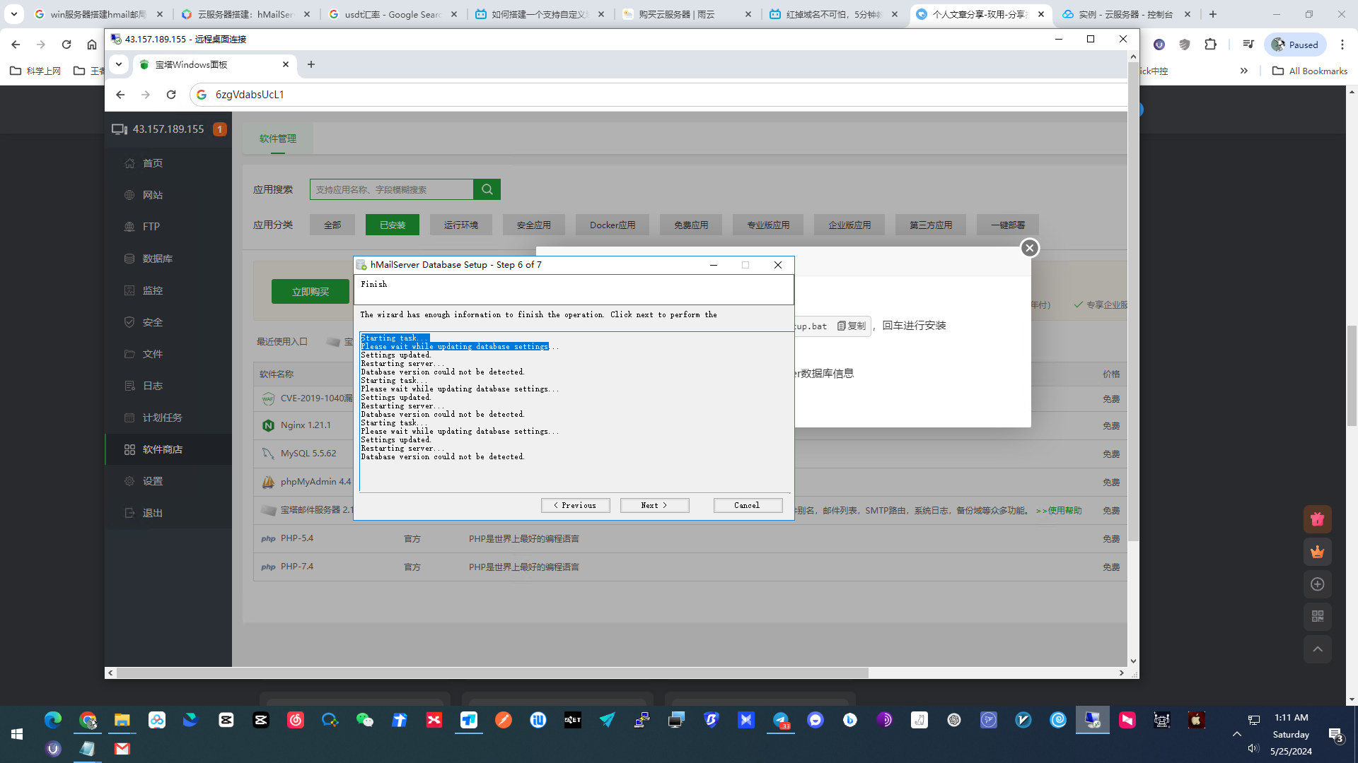Select the 运行环境 category filter
Screen dimensions: 1358x763
461,225
